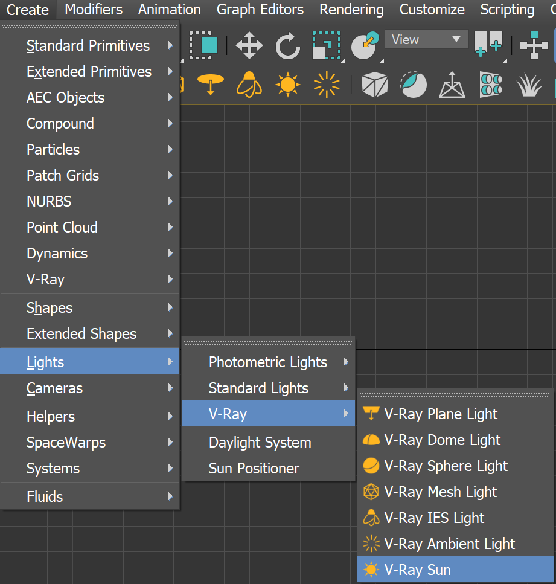Image resolution: width=556 pixels, height=584 pixels.
Task: Open the View coordinate system dropdown
Action: 426,39
